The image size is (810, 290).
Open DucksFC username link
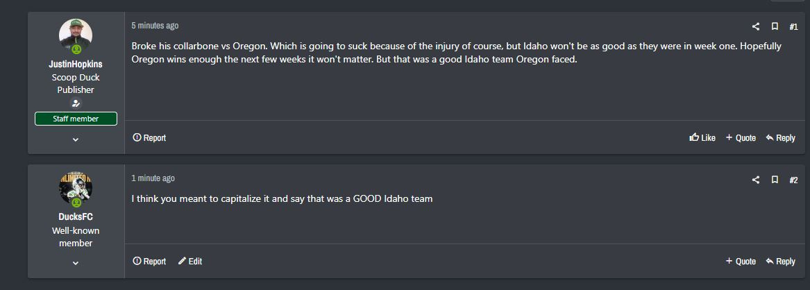[x=76, y=216]
